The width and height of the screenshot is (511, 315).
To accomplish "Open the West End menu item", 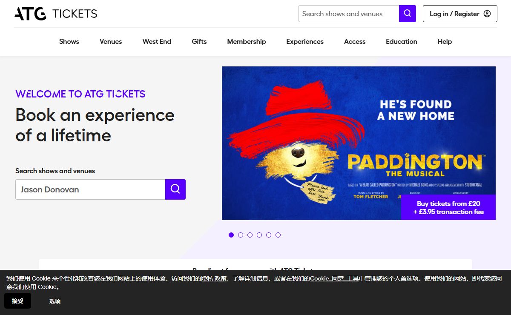I will tap(157, 41).
